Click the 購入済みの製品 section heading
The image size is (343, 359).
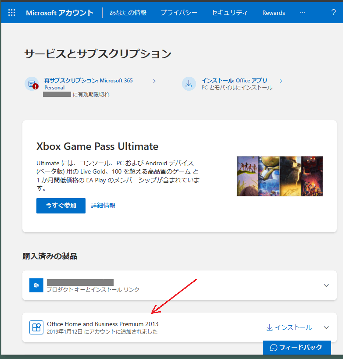tap(50, 256)
